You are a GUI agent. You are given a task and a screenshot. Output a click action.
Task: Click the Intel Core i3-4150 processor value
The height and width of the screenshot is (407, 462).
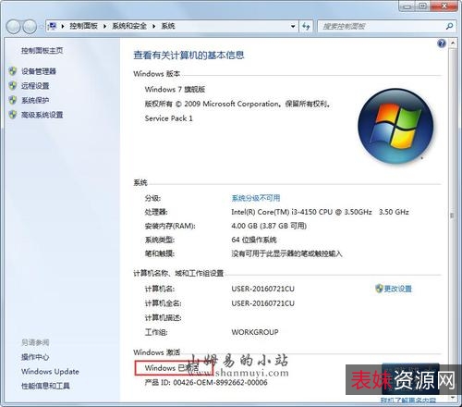320,212
